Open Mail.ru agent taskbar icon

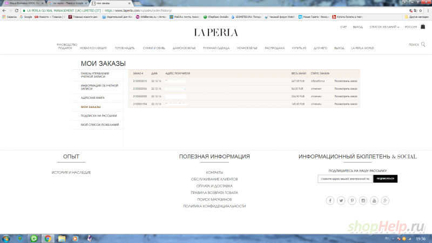tap(34, 239)
